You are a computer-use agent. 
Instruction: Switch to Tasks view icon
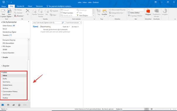19,105
